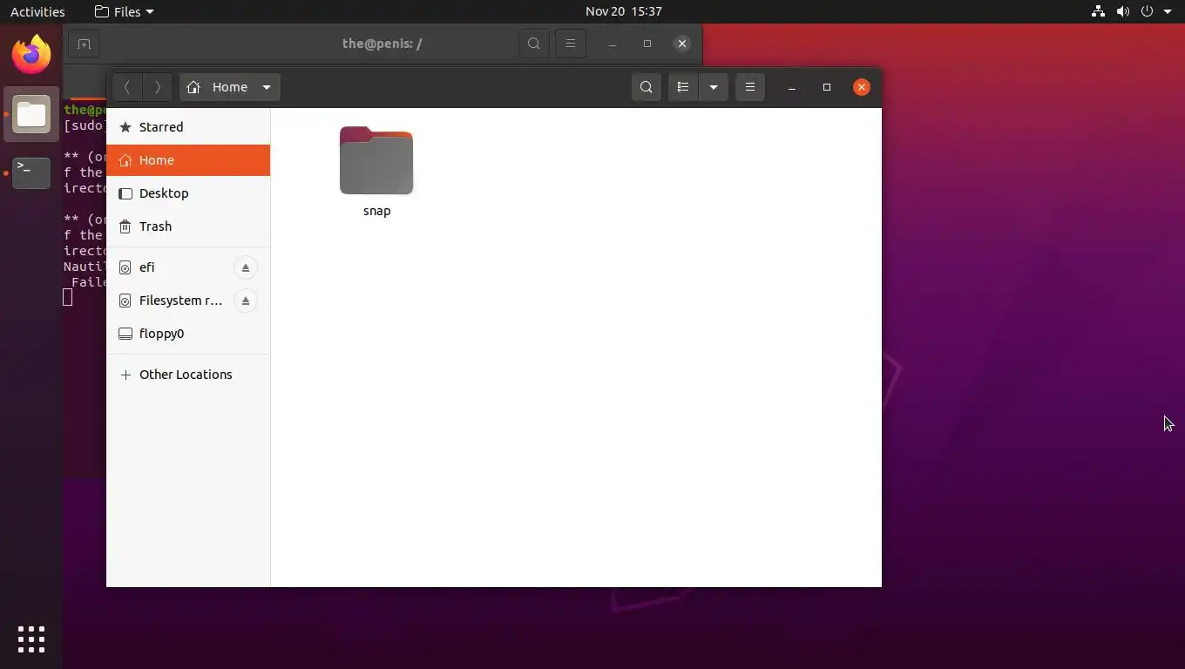Open Firefox from the dock
This screenshot has width=1185, height=669.
(x=31, y=54)
